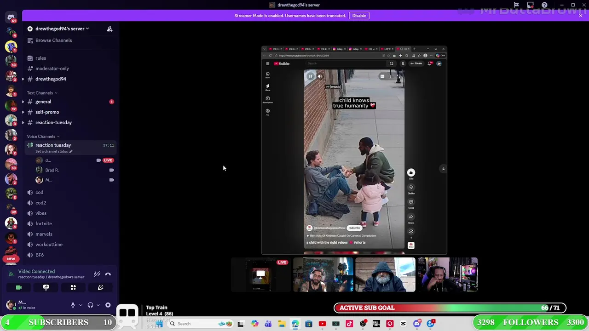
Task: Dismiss the Streamer Mode banner
Action: coord(581,16)
